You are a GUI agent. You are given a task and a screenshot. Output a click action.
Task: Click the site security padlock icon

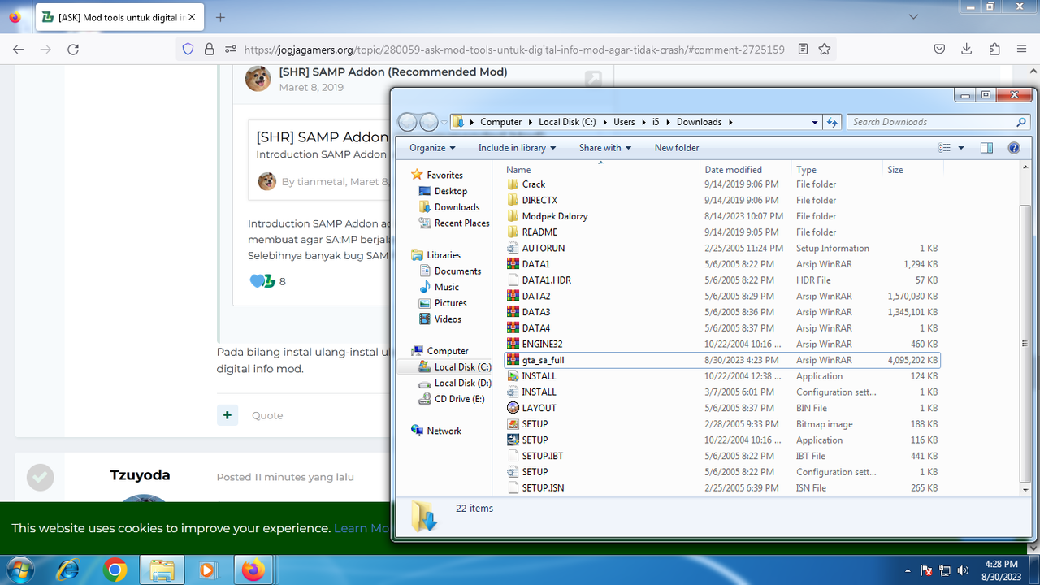(x=210, y=49)
